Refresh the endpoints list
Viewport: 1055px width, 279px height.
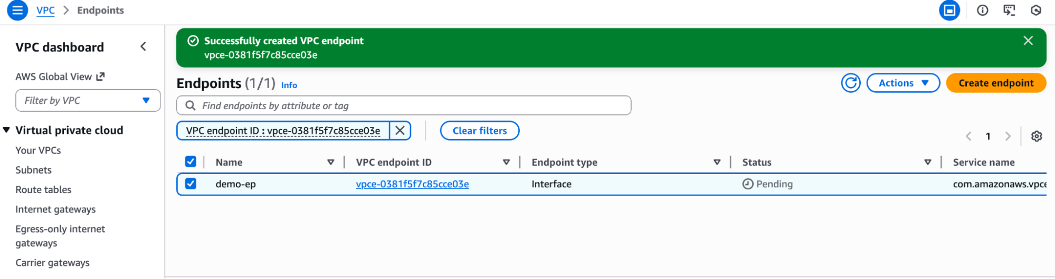[x=851, y=83]
